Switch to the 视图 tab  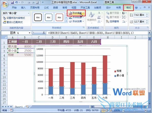point(74,8)
